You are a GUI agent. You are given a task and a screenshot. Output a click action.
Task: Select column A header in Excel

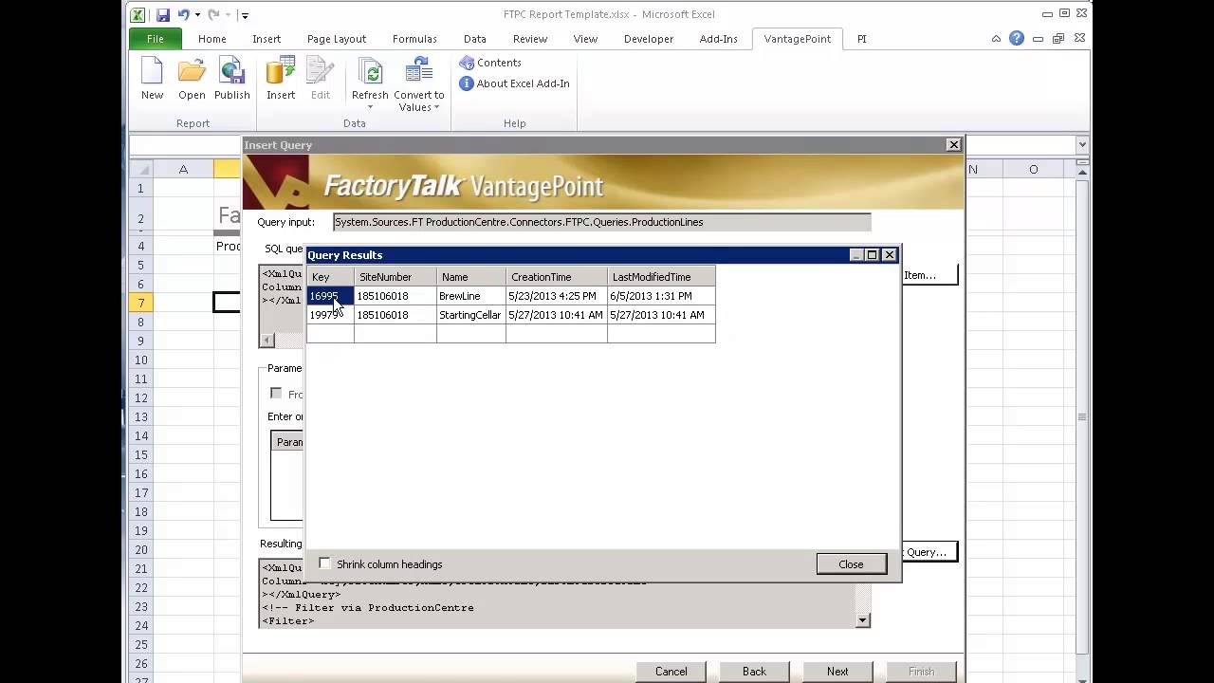click(183, 169)
